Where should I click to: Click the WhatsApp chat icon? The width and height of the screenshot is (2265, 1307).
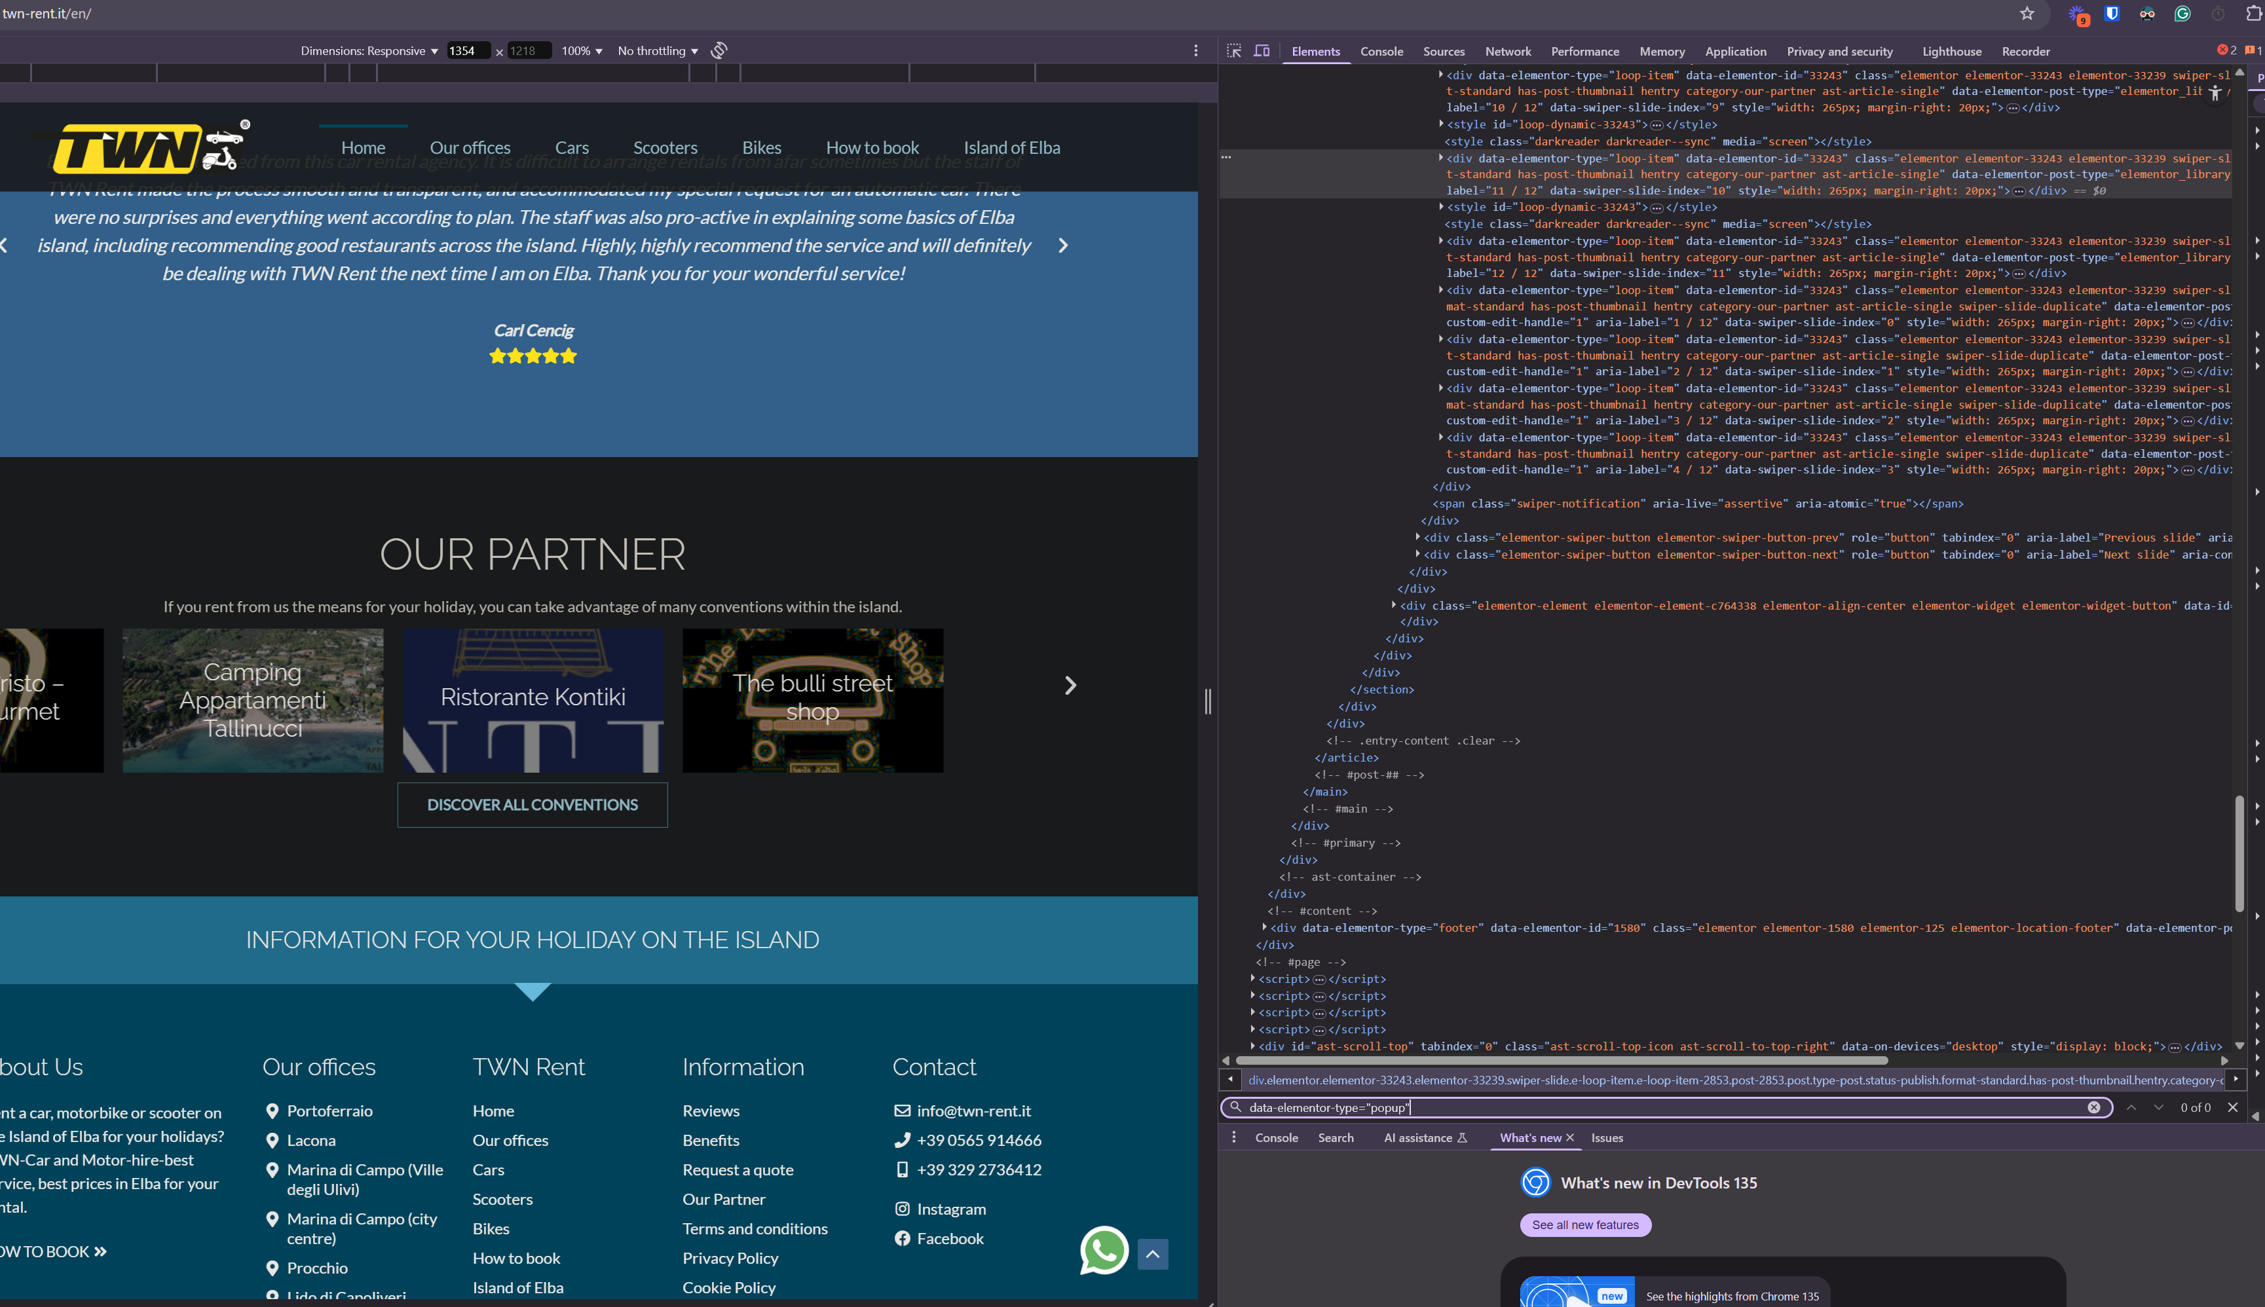(x=1103, y=1251)
